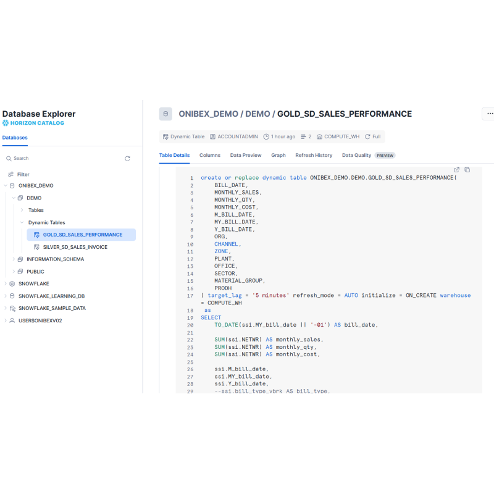Open the Refresh History tab
Screen dimensions: 494x494
click(314, 156)
